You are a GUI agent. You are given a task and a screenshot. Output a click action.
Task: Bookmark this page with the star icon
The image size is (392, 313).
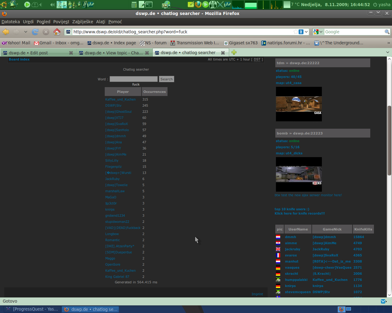(x=296, y=32)
